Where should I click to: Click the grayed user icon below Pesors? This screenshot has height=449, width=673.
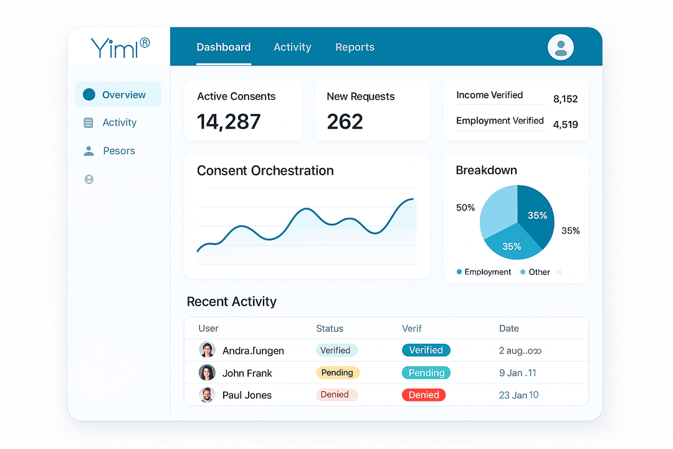88,179
